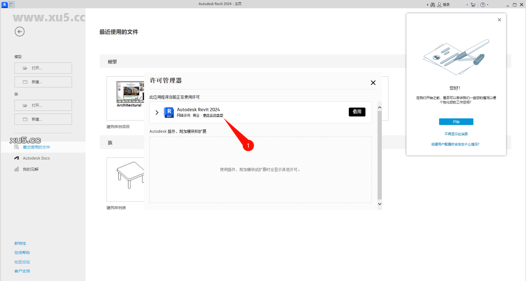
Task: Click the Revit RST product icon in 许可管理器
Action: click(x=169, y=112)
